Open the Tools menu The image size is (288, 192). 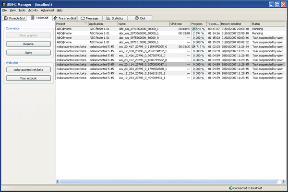(x=22, y=10)
